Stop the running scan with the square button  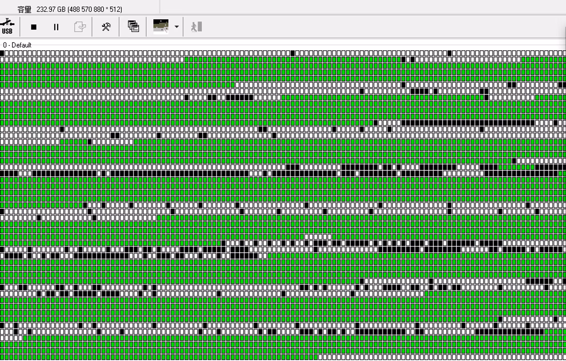click(34, 27)
